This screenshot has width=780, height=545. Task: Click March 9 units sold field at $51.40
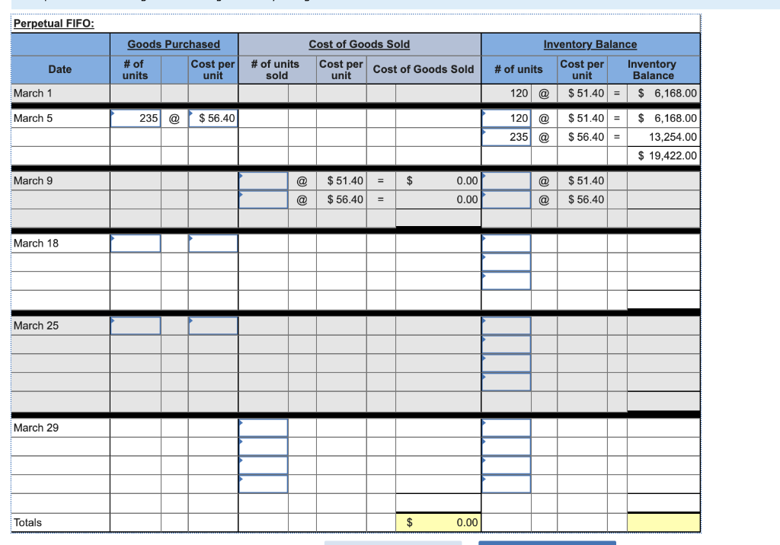[263, 181]
